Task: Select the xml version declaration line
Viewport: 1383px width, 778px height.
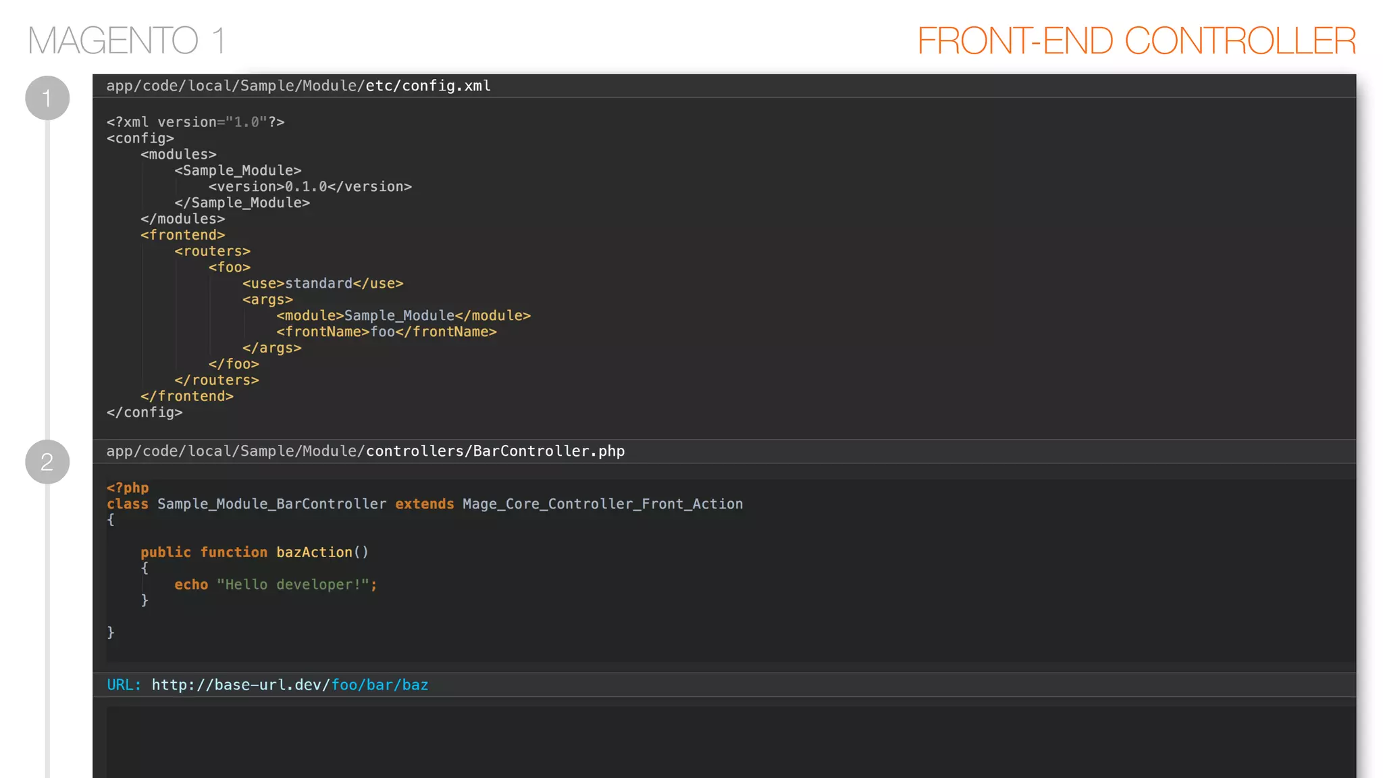Action: (x=195, y=122)
